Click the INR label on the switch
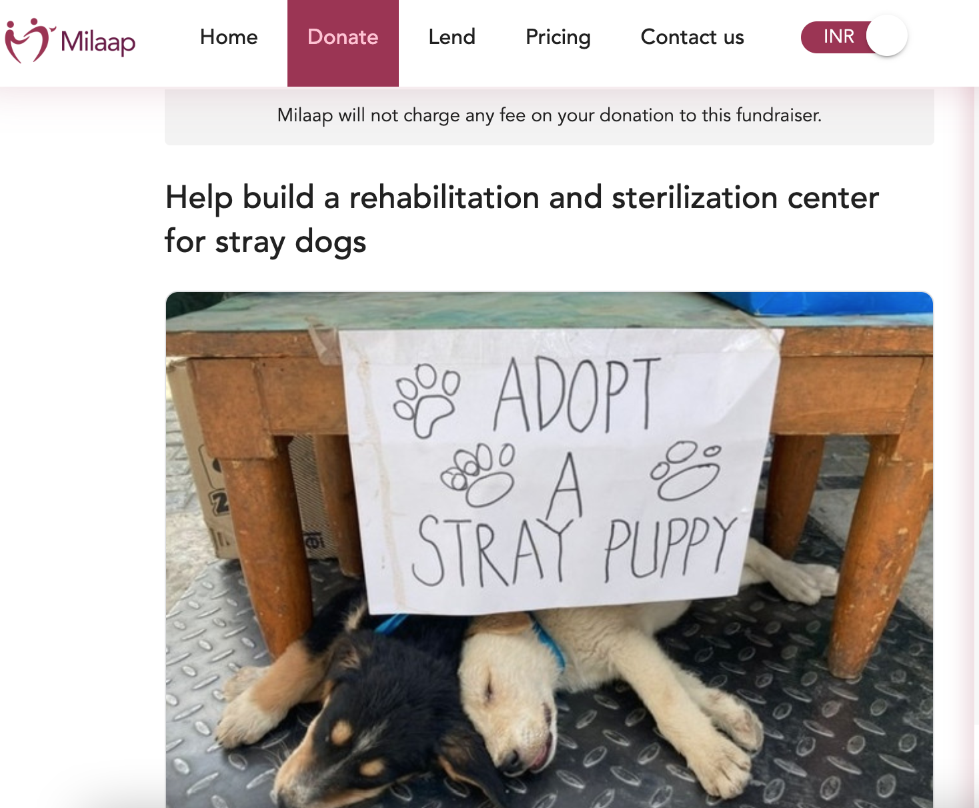 [838, 36]
